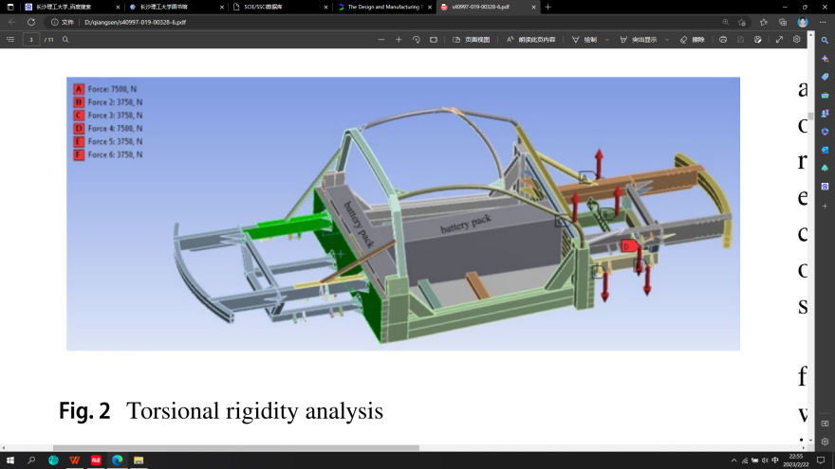Print the PDF document

coord(723,40)
